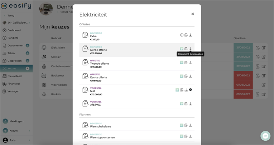This screenshot has height=145, width=274.
Task: Toggle the Tweede offerte green checkbox
Action: 182,62
